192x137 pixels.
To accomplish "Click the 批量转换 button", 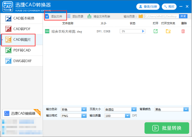I will (x=167, y=128).
